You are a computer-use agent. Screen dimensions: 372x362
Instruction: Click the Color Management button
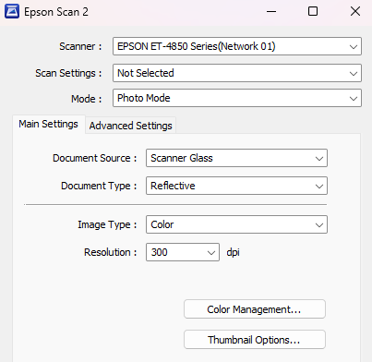255,309
